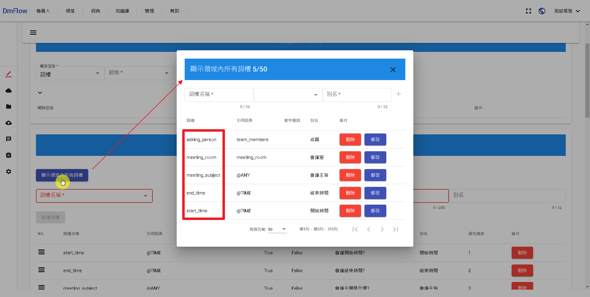Delete the end_time slot in dialog
Image resolution: width=590 pixels, height=297 pixels.
coord(350,193)
